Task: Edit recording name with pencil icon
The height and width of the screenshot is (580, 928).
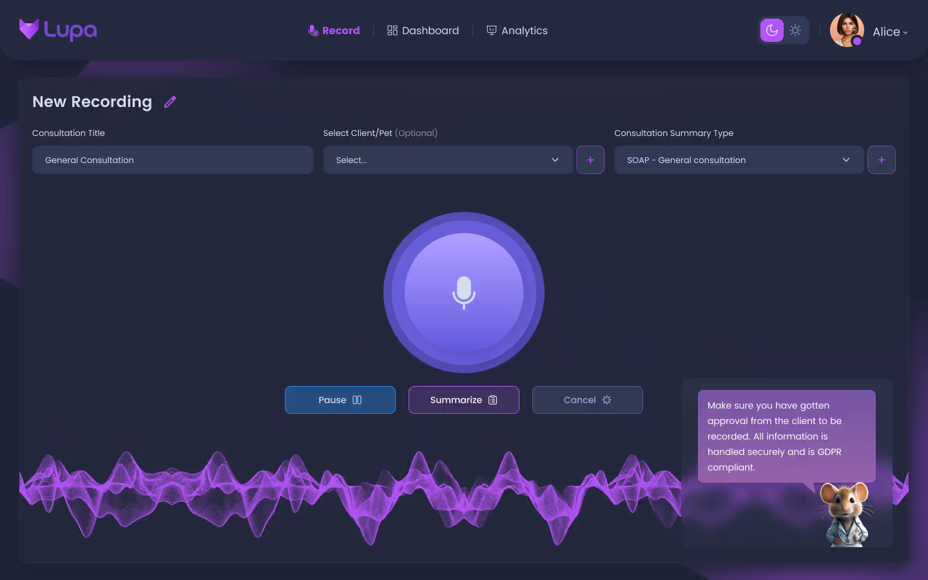Action: point(170,102)
